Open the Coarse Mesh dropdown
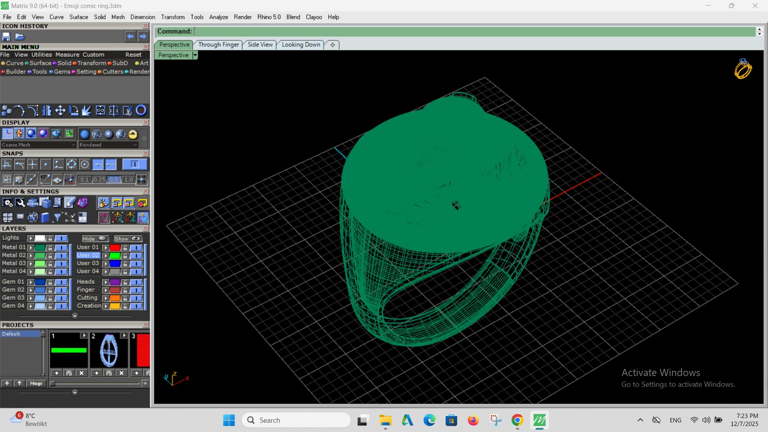Screen dimensions: 768x432 [x=38, y=145]
